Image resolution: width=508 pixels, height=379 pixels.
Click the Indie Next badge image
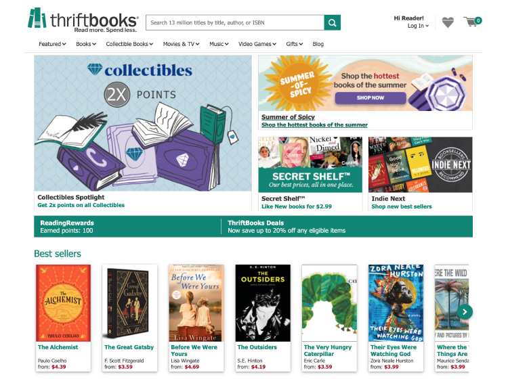(x=420, y=164)
